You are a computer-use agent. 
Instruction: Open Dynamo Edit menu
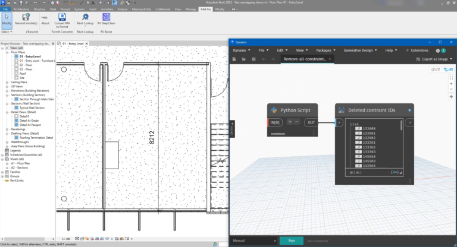(282, 50)
